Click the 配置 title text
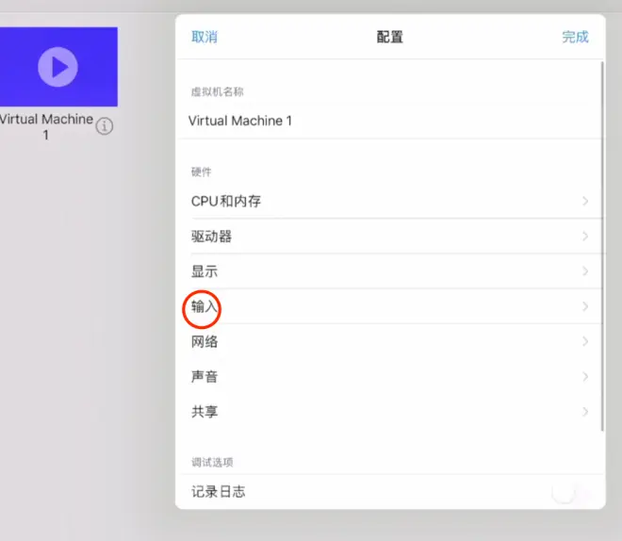The height and width of the screenshot is (541, 622). click(389, 37)
